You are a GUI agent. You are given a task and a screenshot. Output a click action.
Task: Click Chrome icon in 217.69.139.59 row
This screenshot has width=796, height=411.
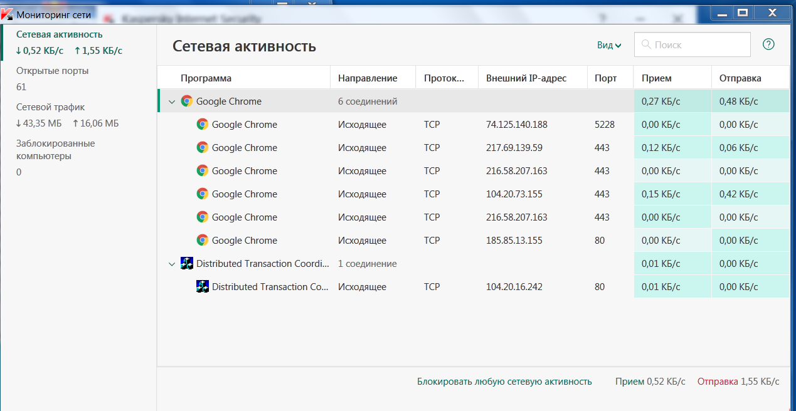(x=202, y=147)
